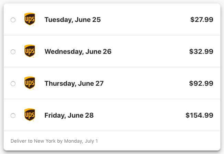The image size is (224, 154).
Task: Click the Wednesday, June 26 date label
Action: pyautogui.click(x=78, y=52)
